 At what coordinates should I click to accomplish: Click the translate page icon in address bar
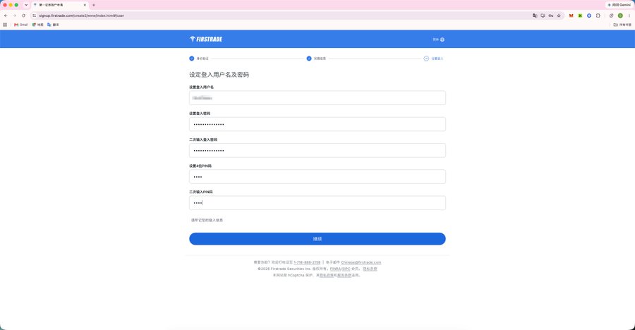point(535,16)
